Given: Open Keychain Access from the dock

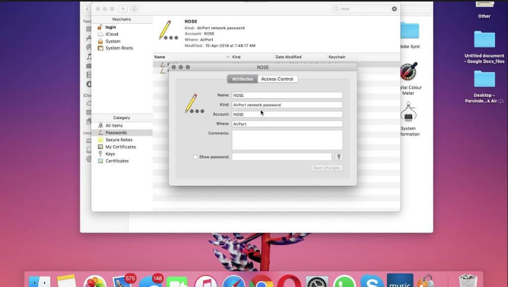Looking at the screenshot, I should [x=426, y=281].
